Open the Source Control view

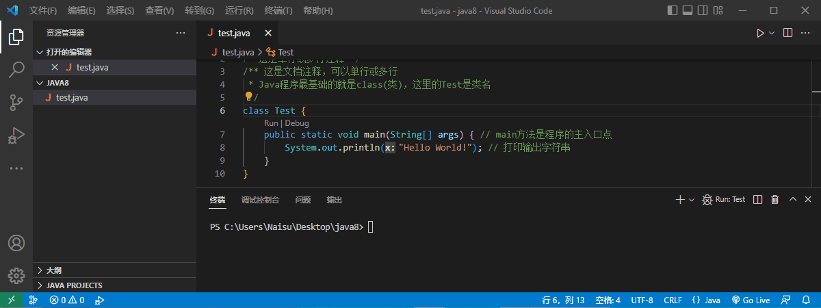(16, 103)
